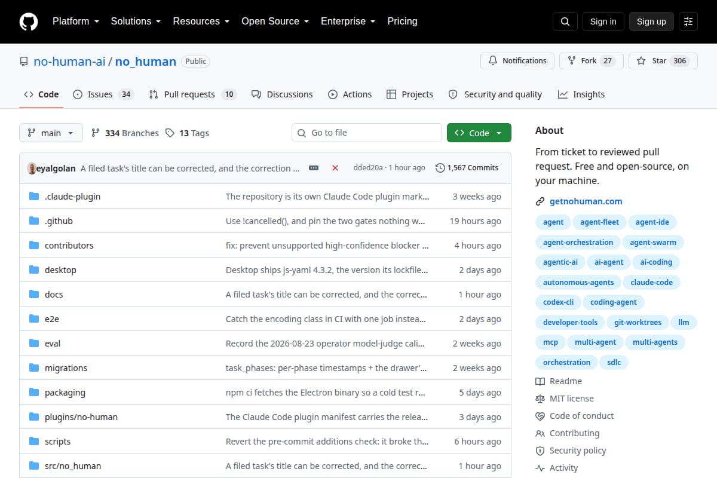Click the GitHub logo icon
This screenshot has width=717, height=478.
[29, 22]
